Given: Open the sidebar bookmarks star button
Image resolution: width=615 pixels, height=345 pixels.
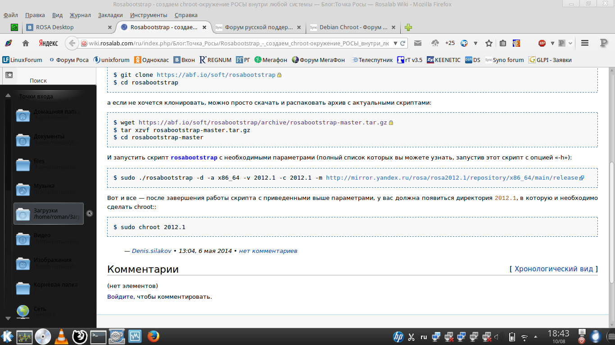Looking at the screenshot, I should [x=9, y=75].
